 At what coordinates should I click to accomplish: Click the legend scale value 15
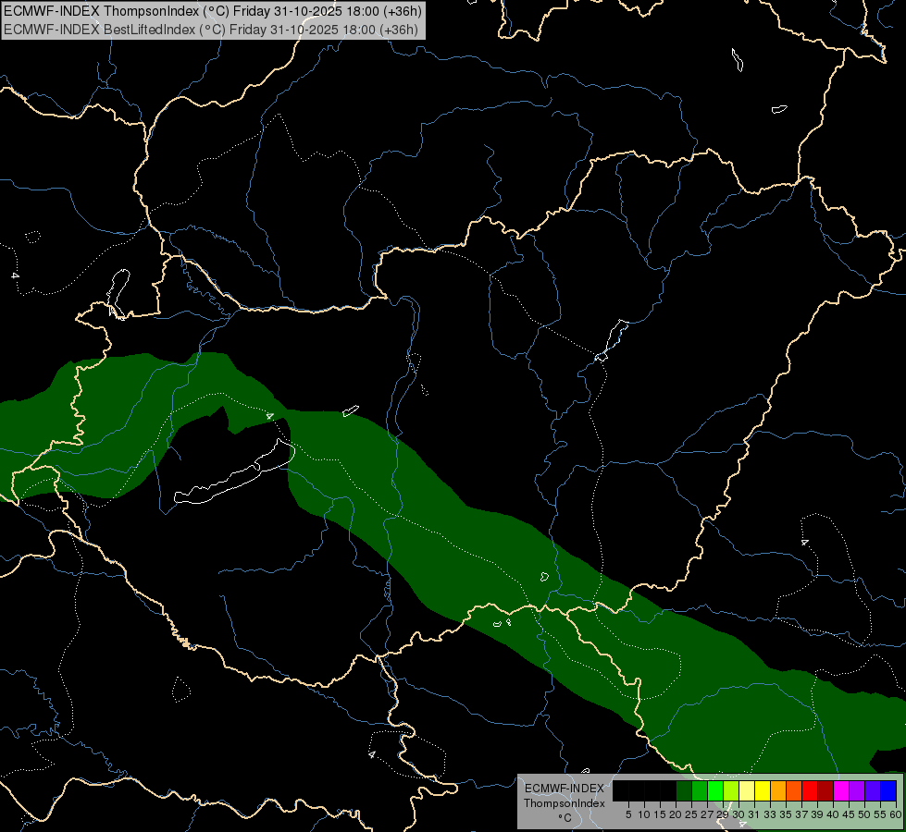pyautogui.click(x=660, y=814)
